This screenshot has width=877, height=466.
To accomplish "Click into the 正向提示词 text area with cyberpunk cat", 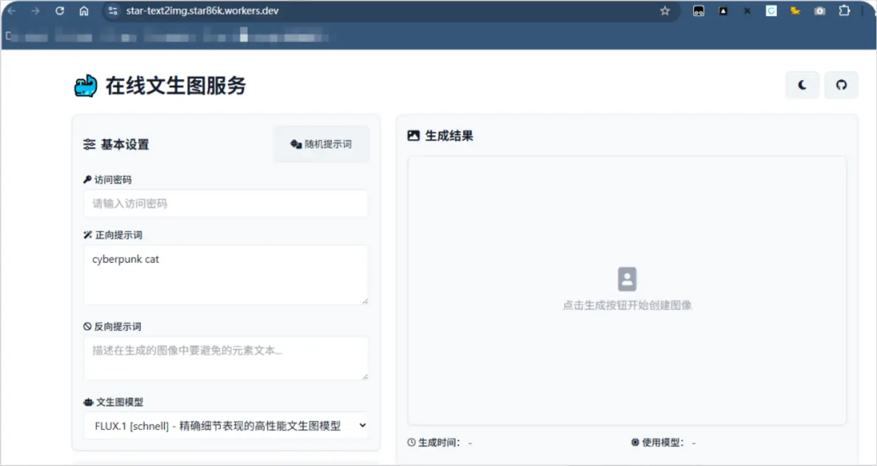I will point(226,275).
